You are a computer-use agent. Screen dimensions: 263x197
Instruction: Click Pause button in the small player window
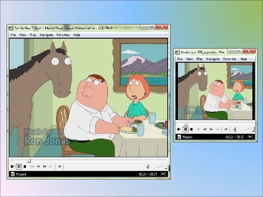185,129
